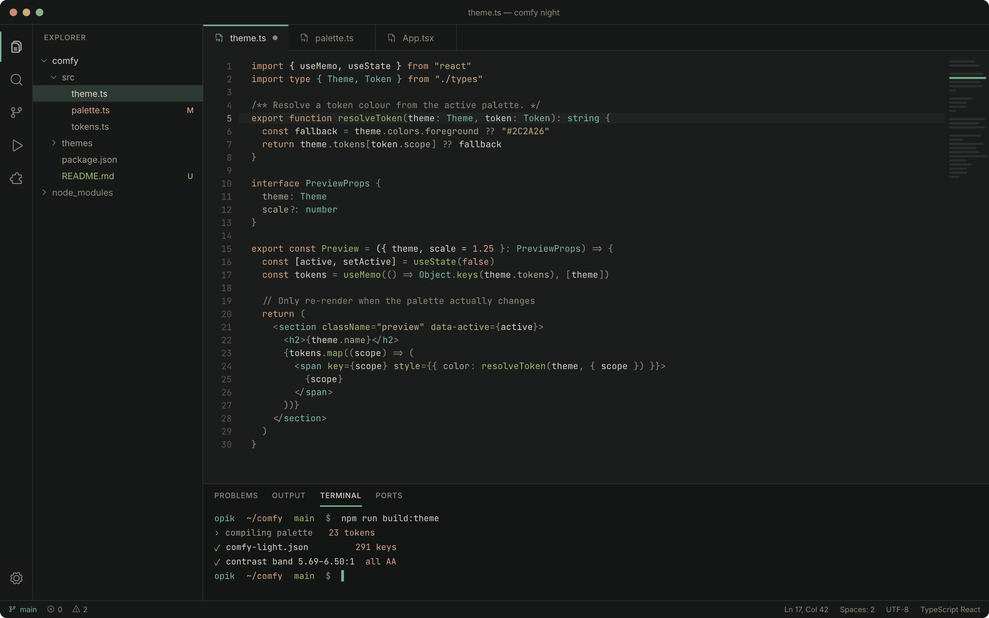This screenshot has width=989, height=618.
Task: Open the OUTPUT panel tab
Action: [x=288, y=495]
